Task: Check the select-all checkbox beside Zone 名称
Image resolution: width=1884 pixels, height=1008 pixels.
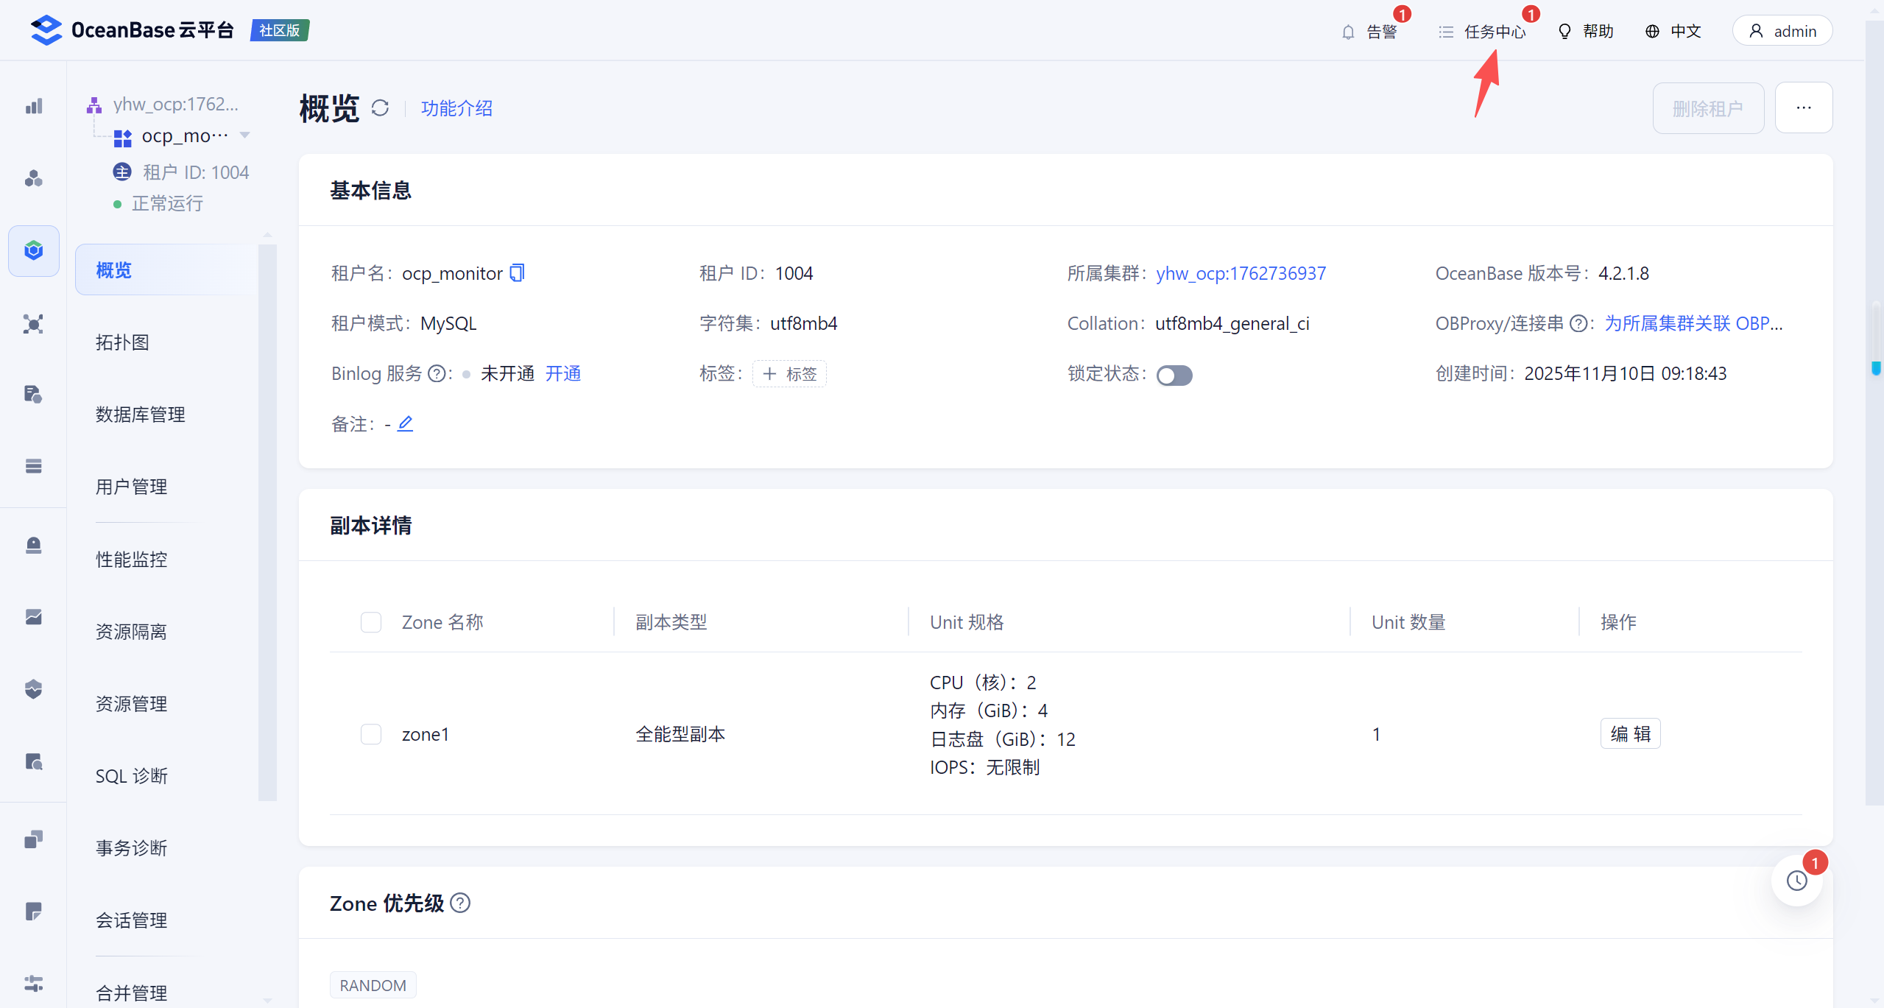Action: click(x=371, y=622)
